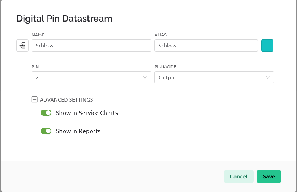This screenshot has width=297, height=192.
Task: Collapse Advanced Settings using the minus icon
Action: 34,100
